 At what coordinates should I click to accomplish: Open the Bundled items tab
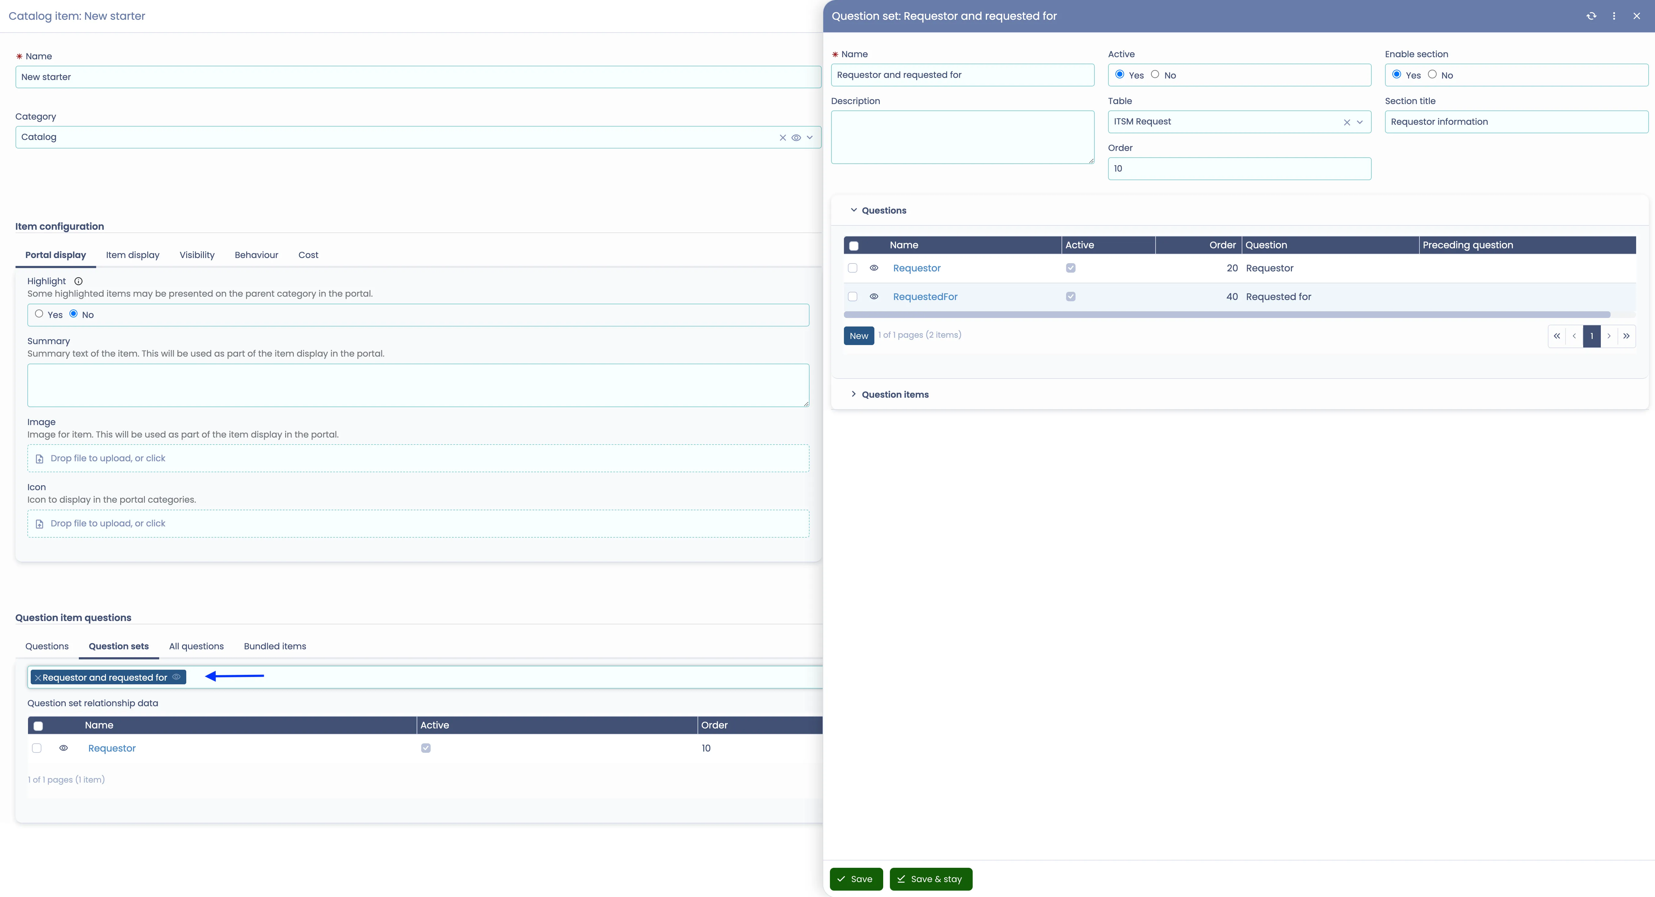coord(275,646)
